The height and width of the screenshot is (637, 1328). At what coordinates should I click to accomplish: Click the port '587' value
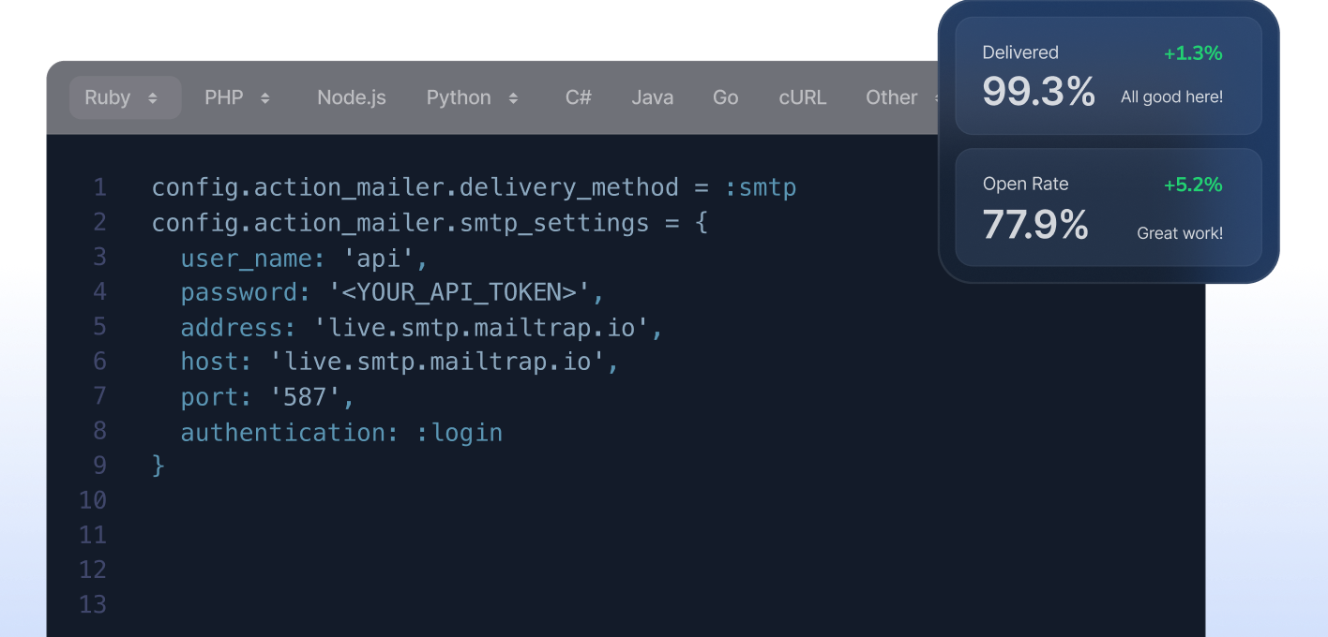(306, 397)
